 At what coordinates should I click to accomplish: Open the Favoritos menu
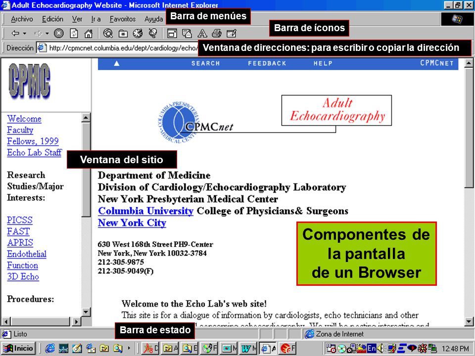[x=122, y=19]
